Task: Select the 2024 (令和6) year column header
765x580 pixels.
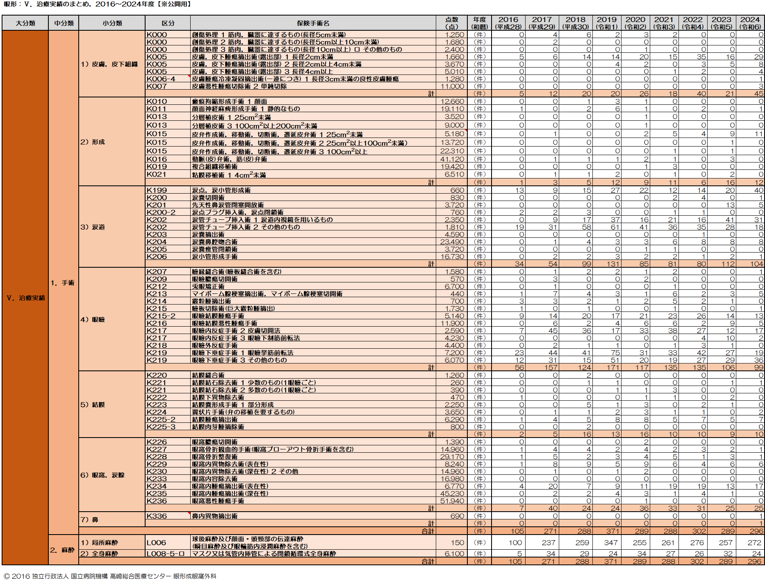Action: (x=750, y=23)
